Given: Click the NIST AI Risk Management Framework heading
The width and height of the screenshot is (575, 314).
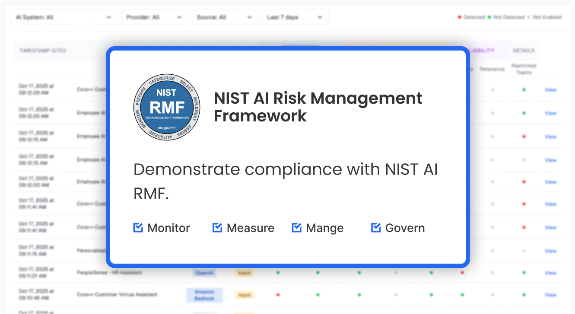Looking at the screenshot, I should pos(318,107).
